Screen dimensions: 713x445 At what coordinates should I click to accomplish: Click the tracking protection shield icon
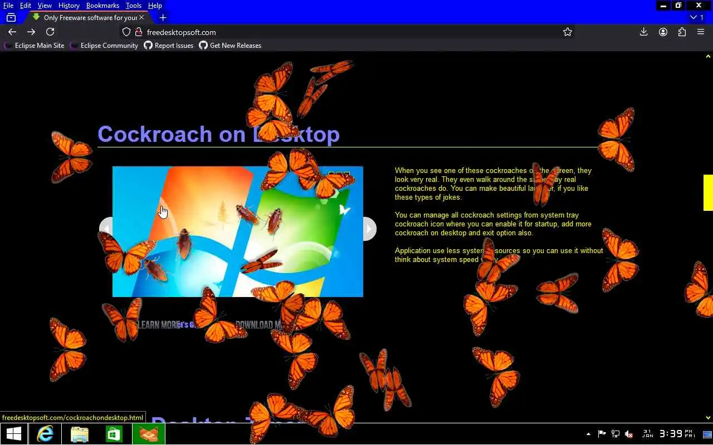tap(126, 32)
